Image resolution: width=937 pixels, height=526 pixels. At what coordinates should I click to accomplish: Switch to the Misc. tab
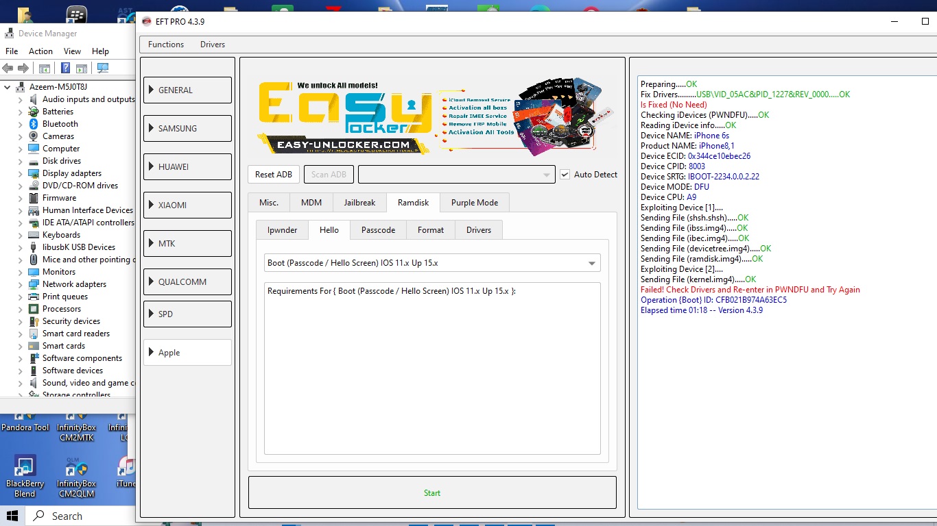pos(269,203)
